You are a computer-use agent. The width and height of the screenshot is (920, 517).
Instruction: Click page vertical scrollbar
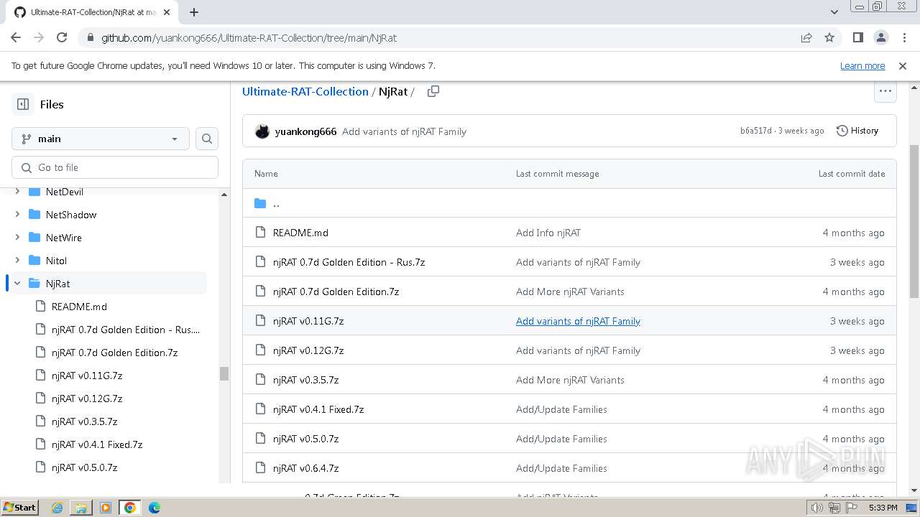click(914, 221)
